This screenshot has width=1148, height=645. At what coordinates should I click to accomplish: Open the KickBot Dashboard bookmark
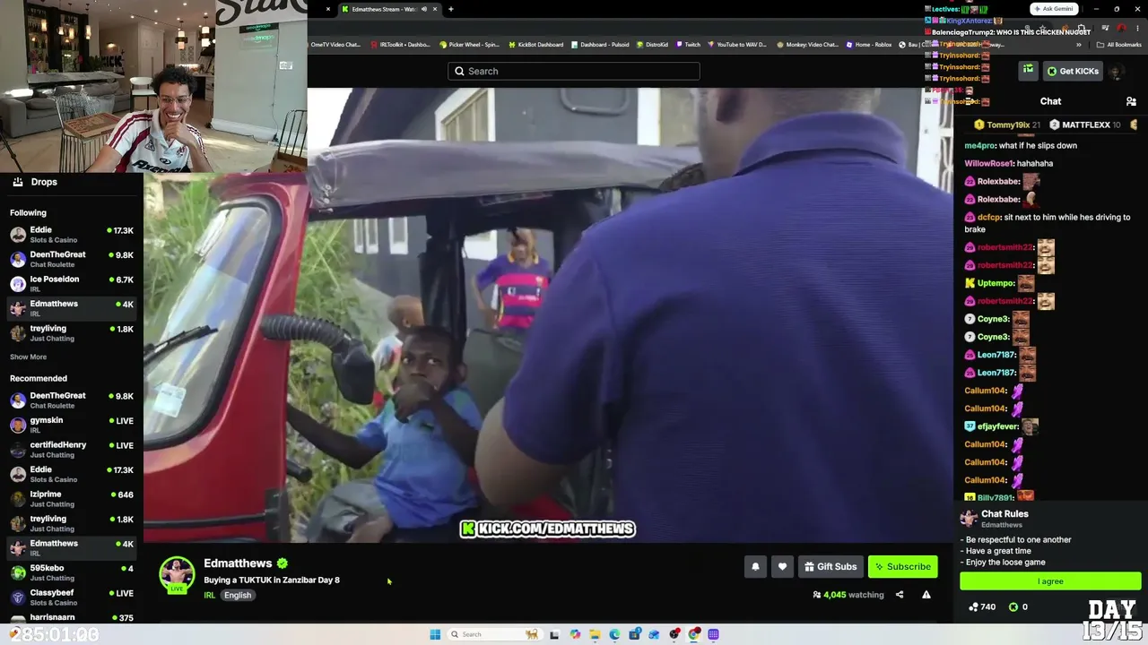[x=536, y=44]
